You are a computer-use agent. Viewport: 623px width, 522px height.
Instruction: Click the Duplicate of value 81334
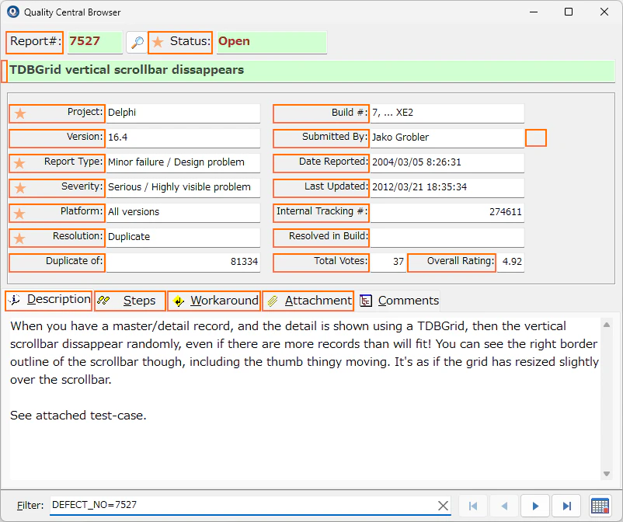pos(183,263)
